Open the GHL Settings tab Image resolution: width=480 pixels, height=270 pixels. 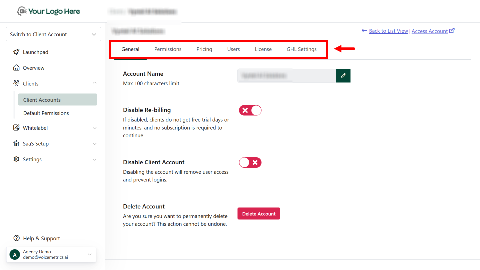point(301,49)
